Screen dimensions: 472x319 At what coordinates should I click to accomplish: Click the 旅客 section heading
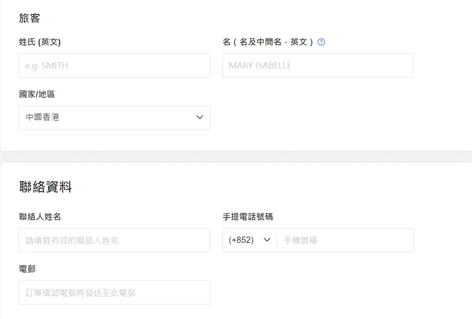tap(29, 18)
